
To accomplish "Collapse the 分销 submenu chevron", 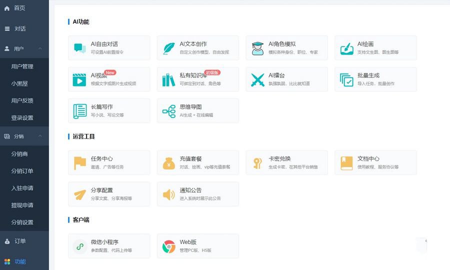I will (x=40, y=136).
